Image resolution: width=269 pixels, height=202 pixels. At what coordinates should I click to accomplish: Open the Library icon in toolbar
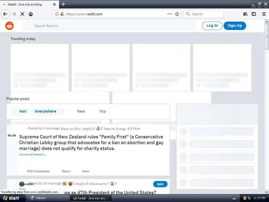pos(245,14)
